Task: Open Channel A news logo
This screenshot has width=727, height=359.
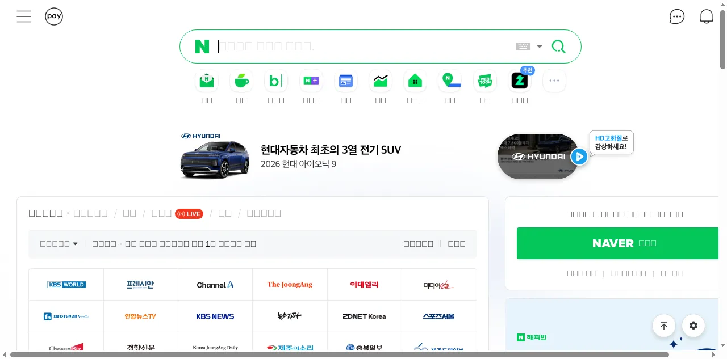Action: tap(215, 285)
